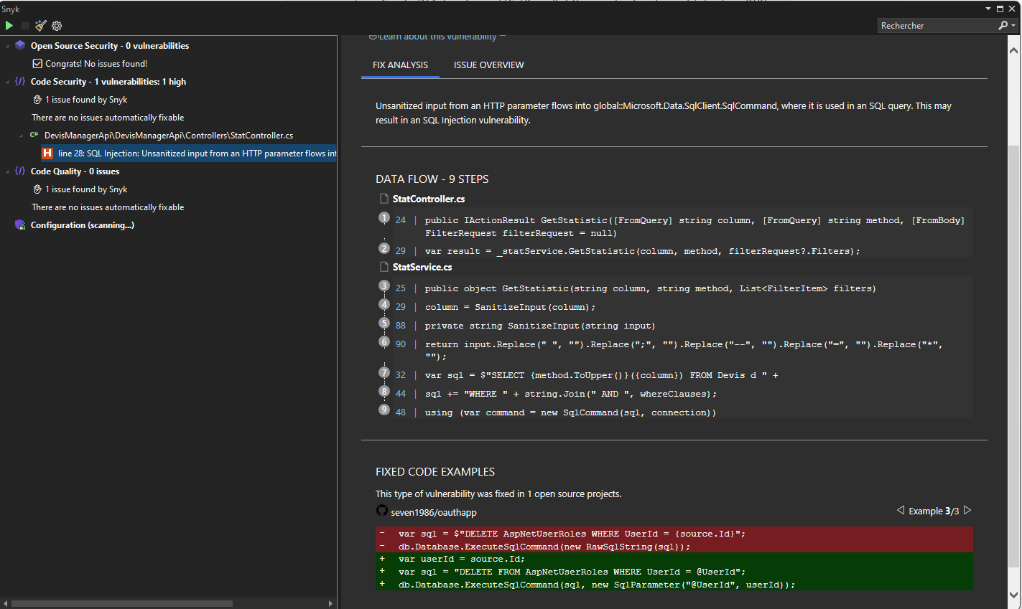
Task: Click the Code Security curly-brace icon
Action: (x=20, y=81)
